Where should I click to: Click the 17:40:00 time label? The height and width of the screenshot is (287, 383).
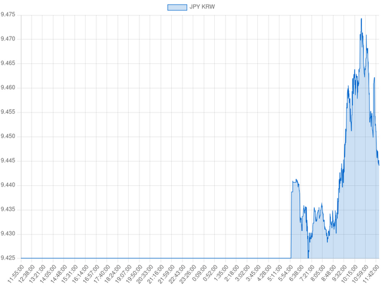[102, 274]
